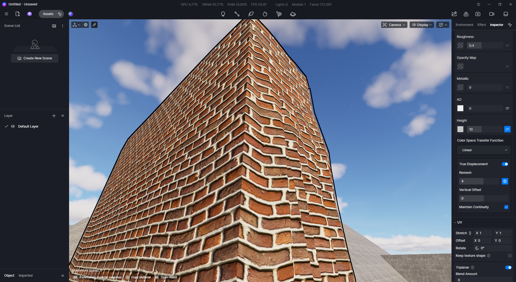Screen dimensions: 516x282
Task: Switch to the Environment tab
Action: 464,25
